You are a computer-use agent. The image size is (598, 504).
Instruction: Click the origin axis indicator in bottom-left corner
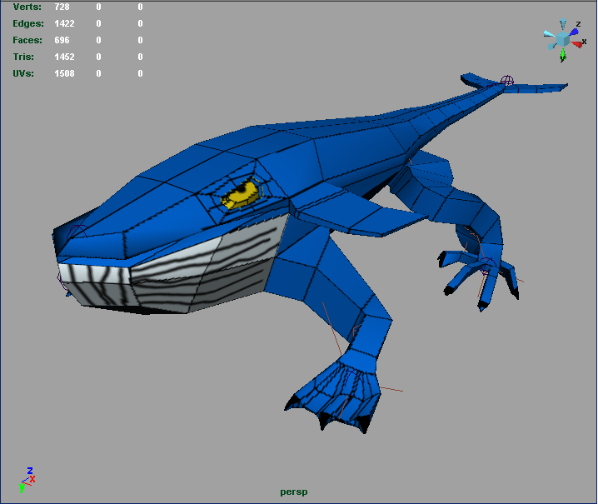[27, 479]
